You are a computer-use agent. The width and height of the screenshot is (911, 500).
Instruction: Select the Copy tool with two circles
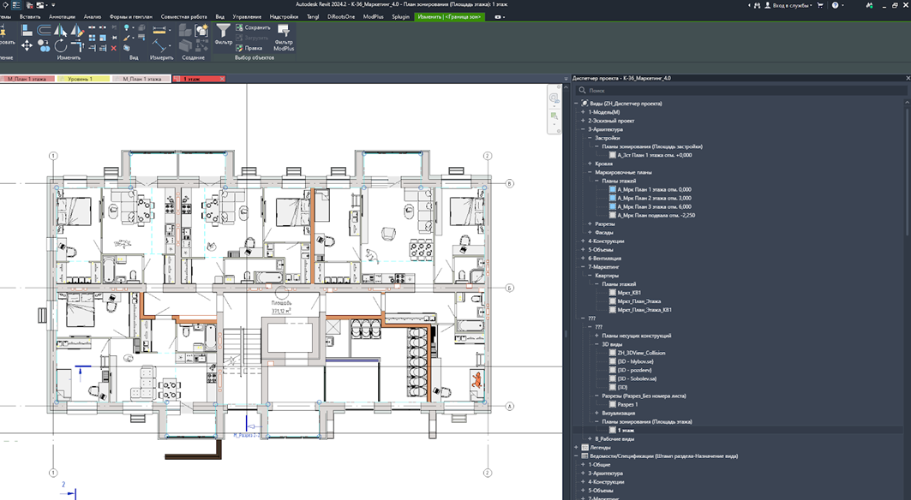(x=45, y=45)
